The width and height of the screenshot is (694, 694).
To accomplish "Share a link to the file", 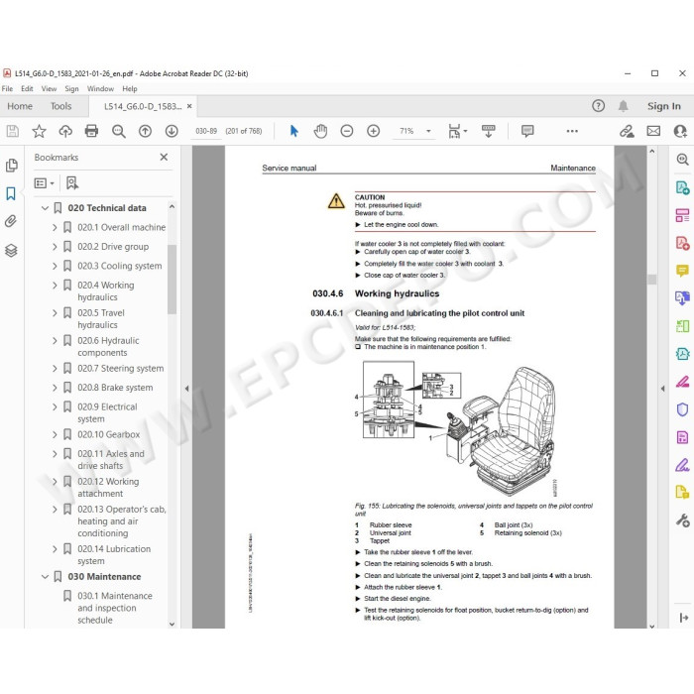I will [627, 131].
